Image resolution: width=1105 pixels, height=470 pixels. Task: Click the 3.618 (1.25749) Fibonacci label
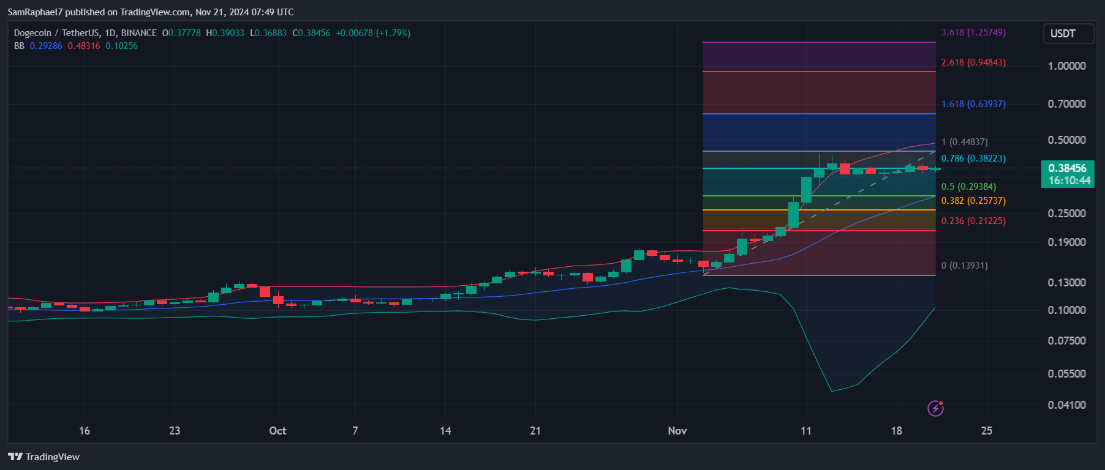coord(973,32)
